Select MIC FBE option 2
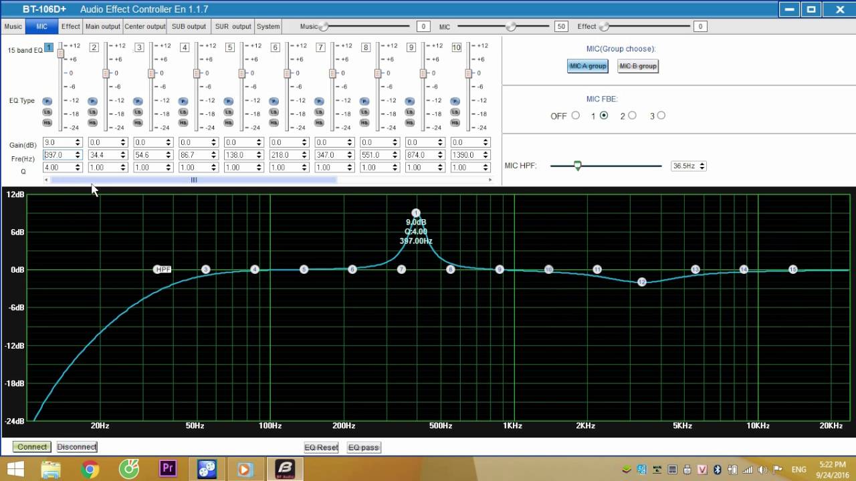Image resolution: width=856 pixels, height=481 pixels. pyautogui.click(x=632, y=116)
